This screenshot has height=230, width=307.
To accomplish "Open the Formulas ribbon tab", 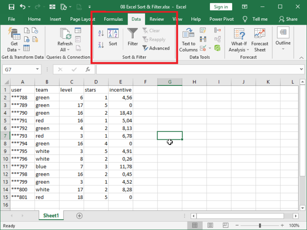I will pos(113,19).
